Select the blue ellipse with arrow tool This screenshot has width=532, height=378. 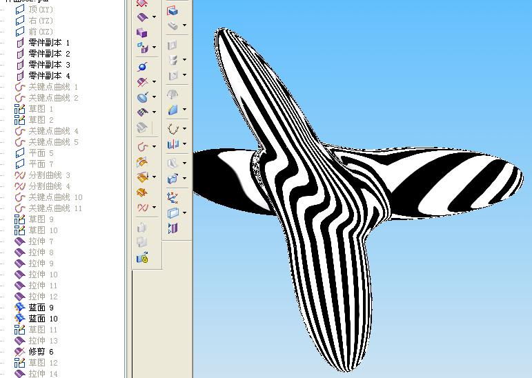(x=143, y=97)
